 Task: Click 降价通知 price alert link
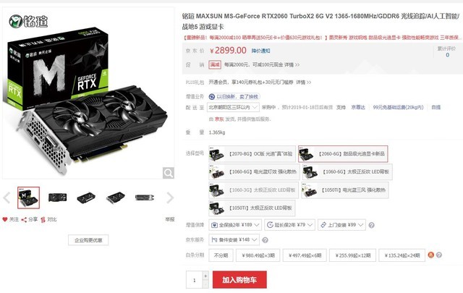tap(260, 51)
